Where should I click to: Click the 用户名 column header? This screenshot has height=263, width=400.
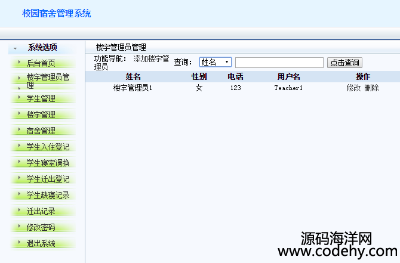point(288,76)
